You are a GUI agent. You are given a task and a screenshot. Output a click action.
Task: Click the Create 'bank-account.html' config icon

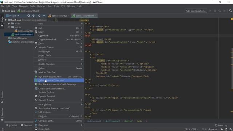pos(36,88)
